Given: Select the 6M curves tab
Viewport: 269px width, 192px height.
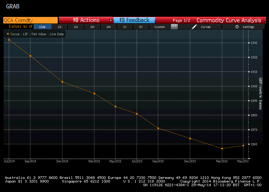Looking at the screenshot, I should point(109,27).
